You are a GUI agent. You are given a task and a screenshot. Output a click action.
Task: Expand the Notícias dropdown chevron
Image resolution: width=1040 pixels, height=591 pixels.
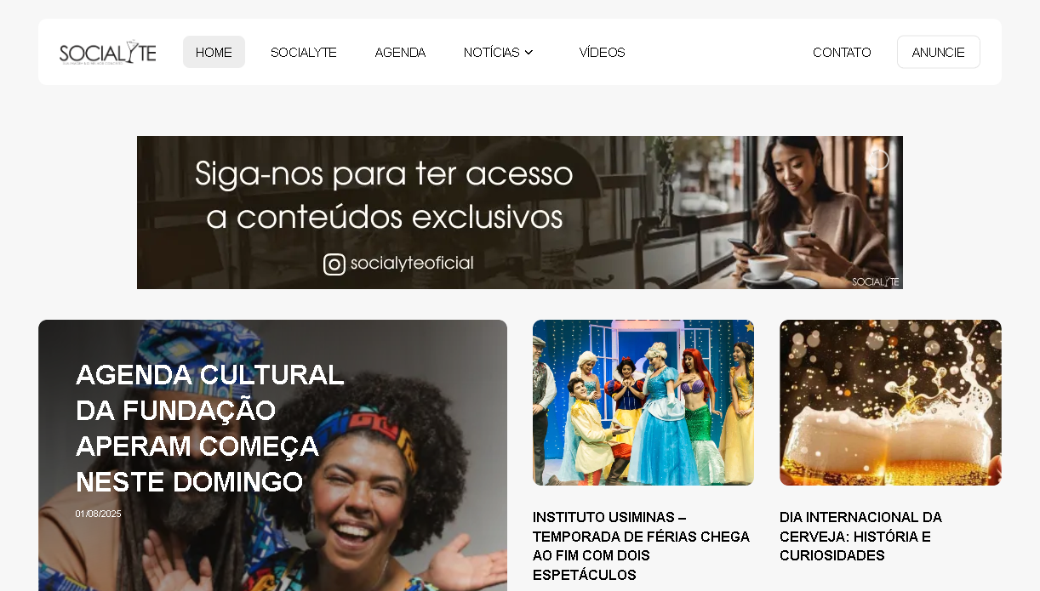point(529,52)
